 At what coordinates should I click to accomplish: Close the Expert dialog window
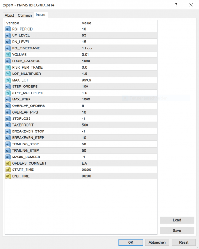click(191, 5)
